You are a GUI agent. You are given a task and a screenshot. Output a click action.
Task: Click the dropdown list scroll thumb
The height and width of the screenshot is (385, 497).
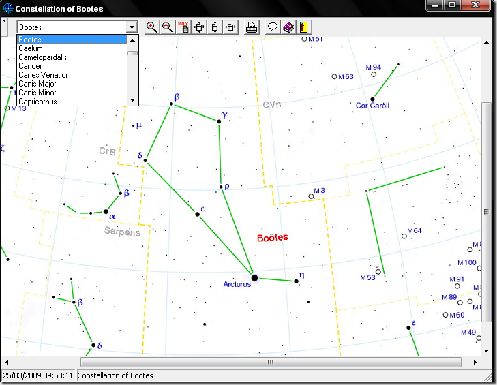point(132,53)
